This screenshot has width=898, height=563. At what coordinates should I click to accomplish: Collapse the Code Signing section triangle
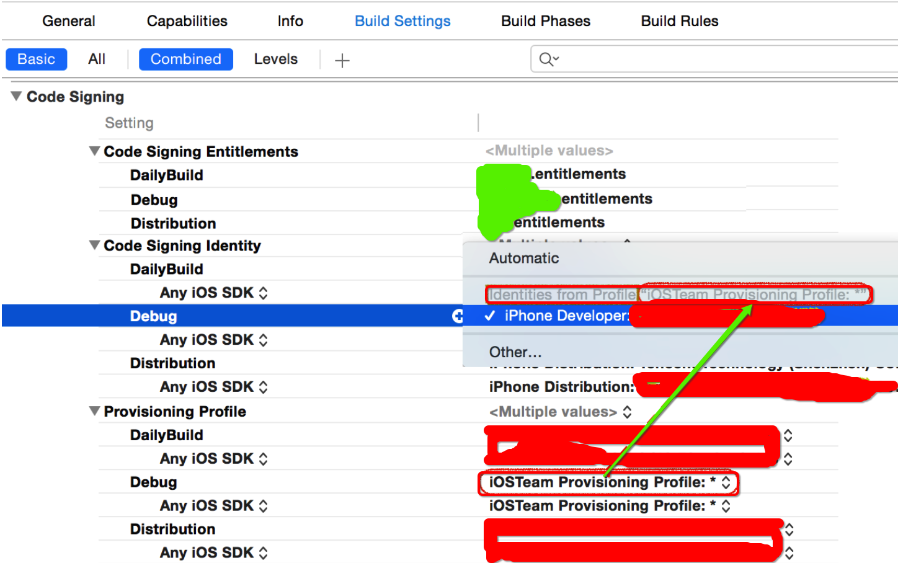[x=17, y=97]
